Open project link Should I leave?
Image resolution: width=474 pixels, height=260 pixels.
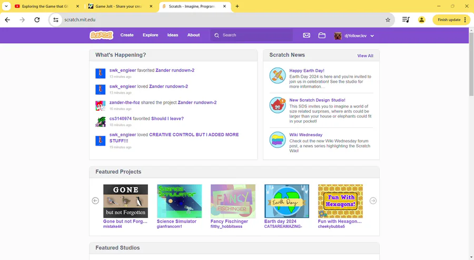tap(167, 119)
